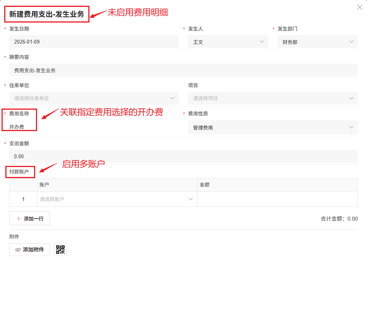Click the 金额 cell in row 1

(277, 199)
